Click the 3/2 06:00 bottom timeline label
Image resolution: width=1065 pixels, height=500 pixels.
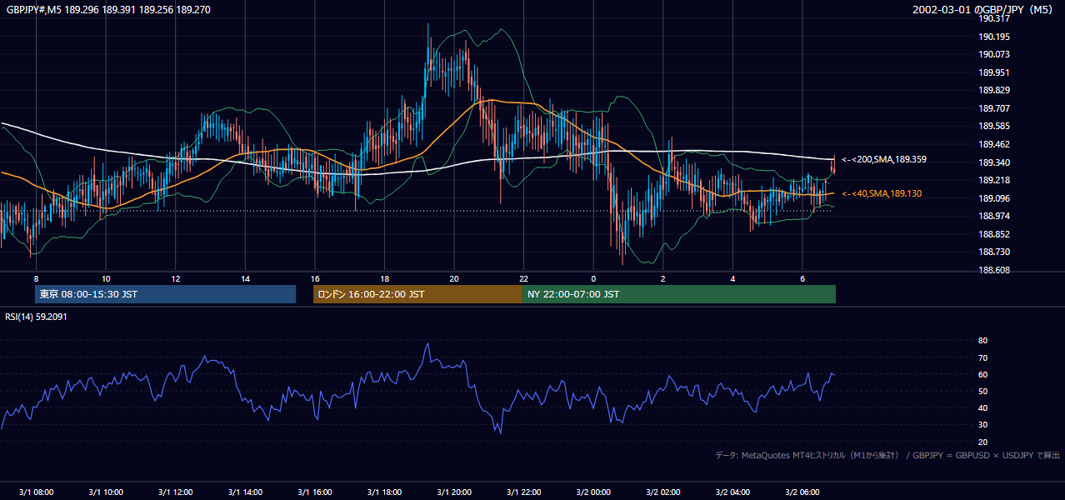[802, 492]
